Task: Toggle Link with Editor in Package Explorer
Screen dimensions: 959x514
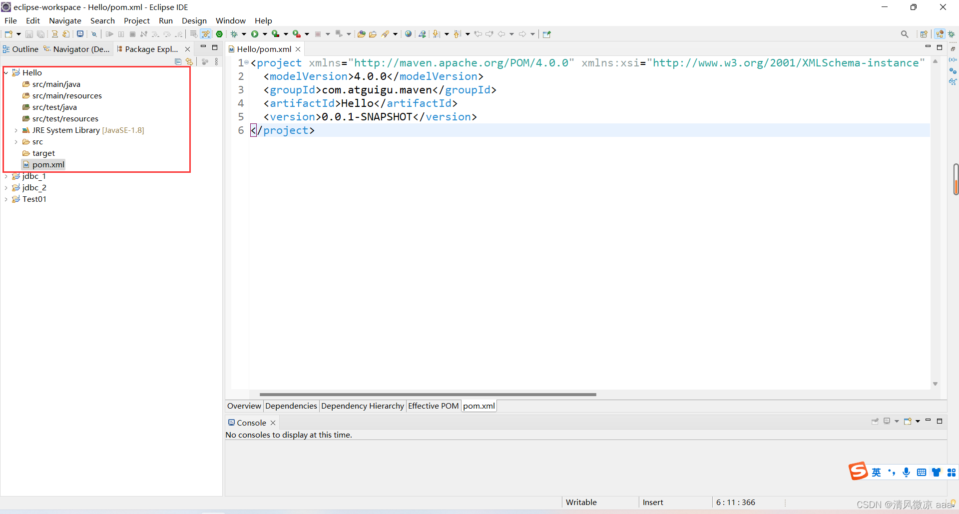Action: (189, 62)
